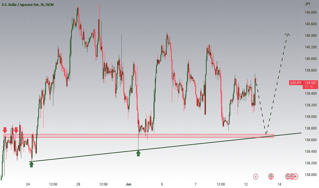
Task: Click the 138.200 price axis label
Action: point(311,163)
